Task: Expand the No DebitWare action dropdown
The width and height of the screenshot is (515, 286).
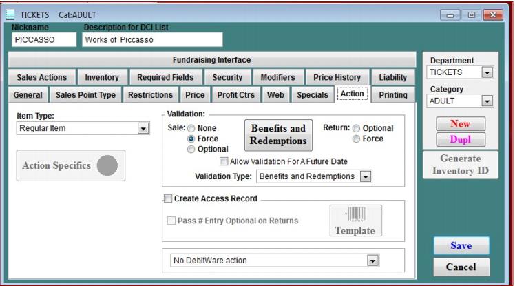Action: (x=372, y=261)
